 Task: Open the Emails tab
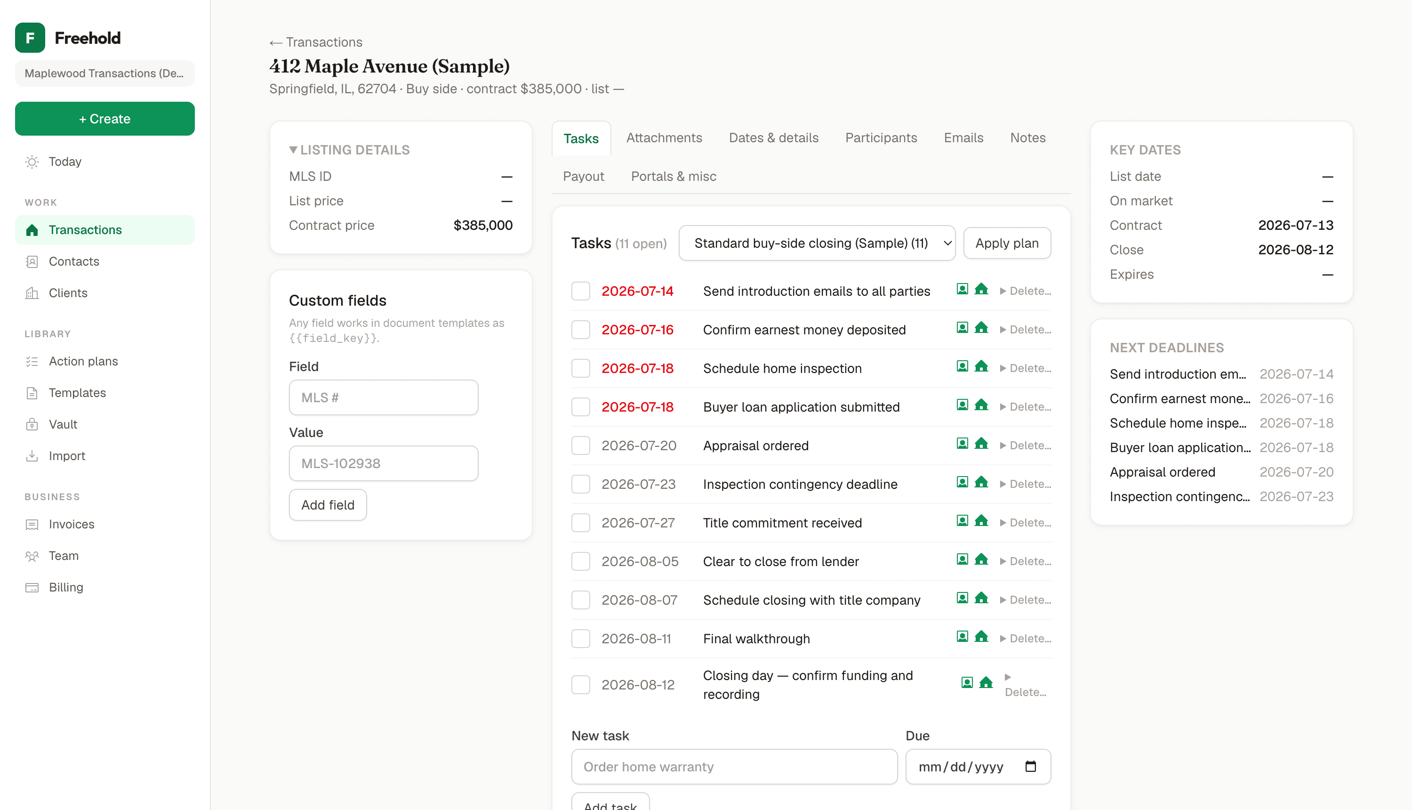pos(963,138)
